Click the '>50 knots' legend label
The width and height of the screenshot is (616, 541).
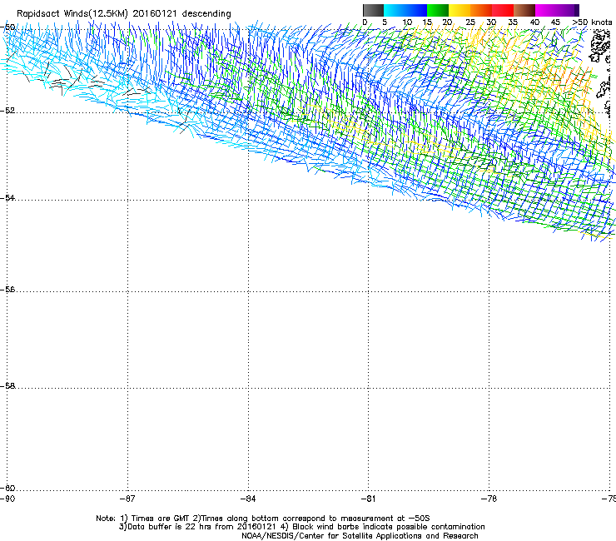click(x=592, y=22)
